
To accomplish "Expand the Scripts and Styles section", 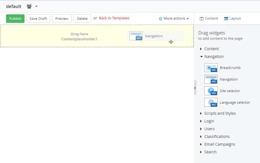I will (220, 113).
